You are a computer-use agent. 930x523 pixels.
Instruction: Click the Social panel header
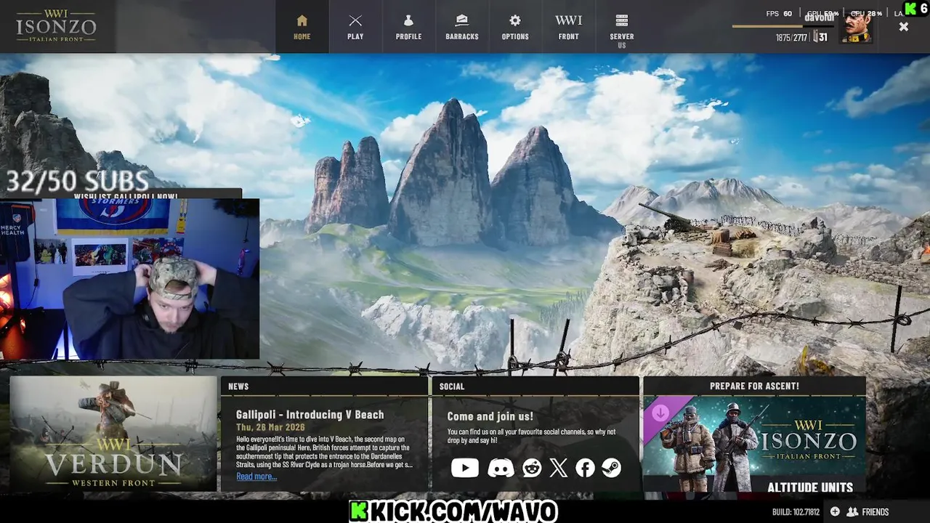click(535, 386)
